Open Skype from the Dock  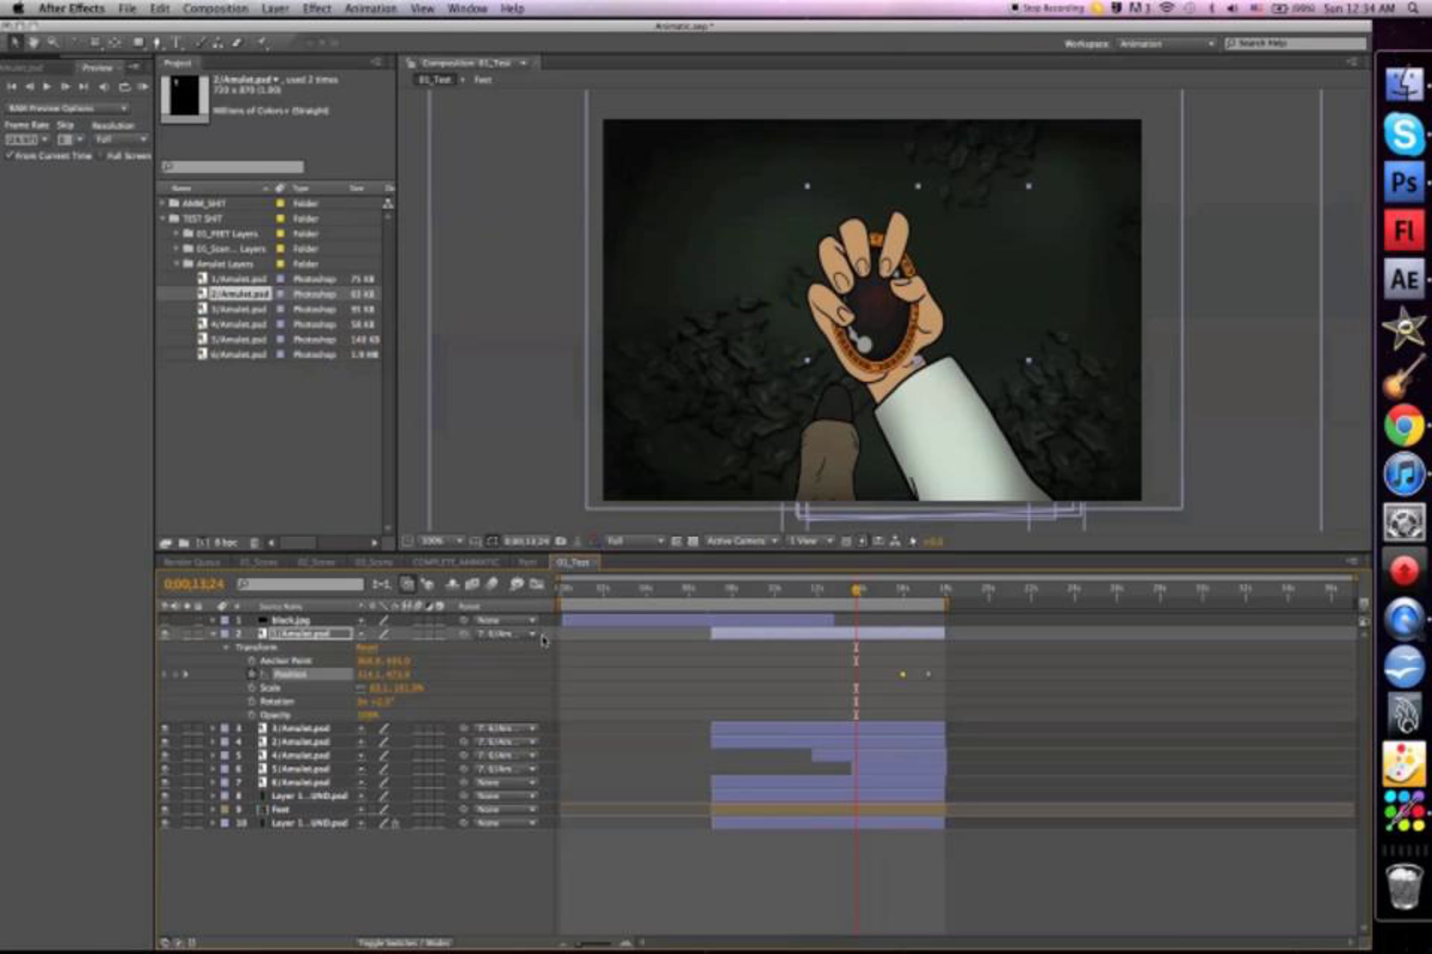pos(1403,133)
